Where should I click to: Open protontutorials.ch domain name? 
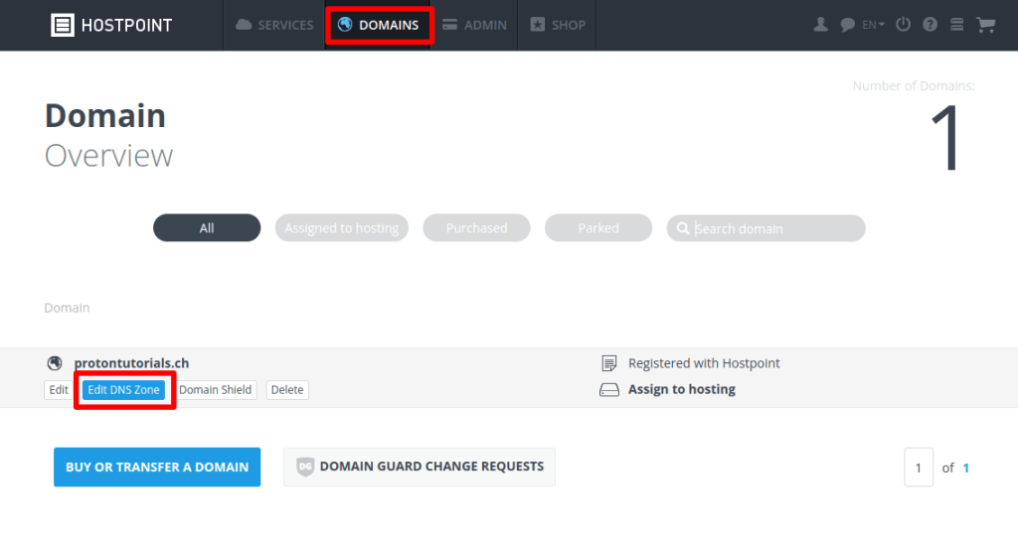coord(132,363)
